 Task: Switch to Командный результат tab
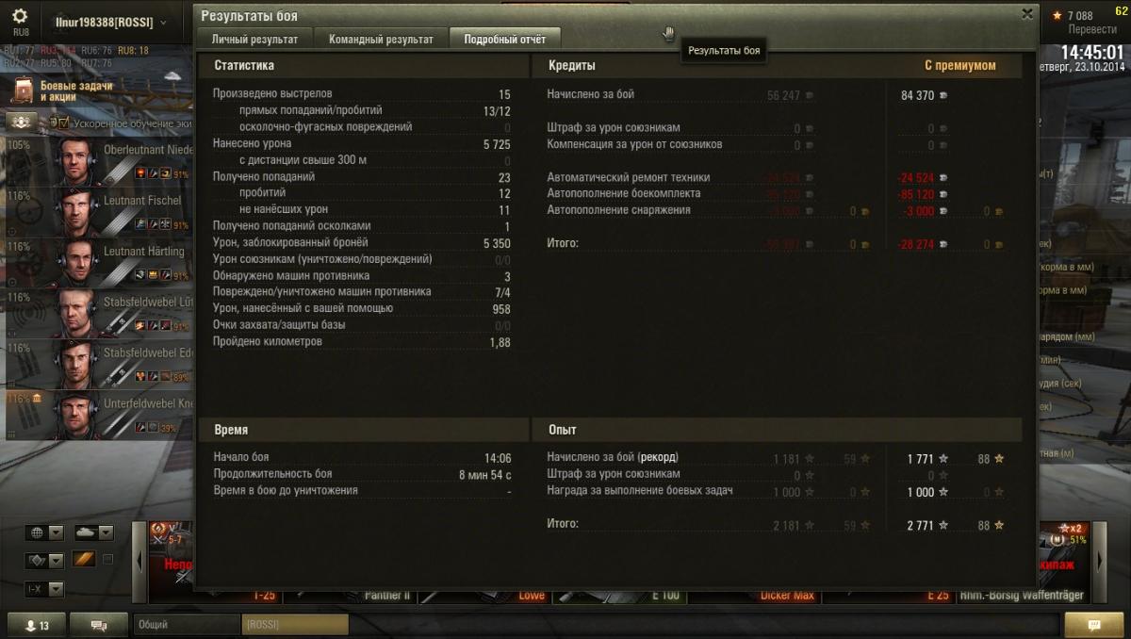pyautogui.click(x=381, y=40)
